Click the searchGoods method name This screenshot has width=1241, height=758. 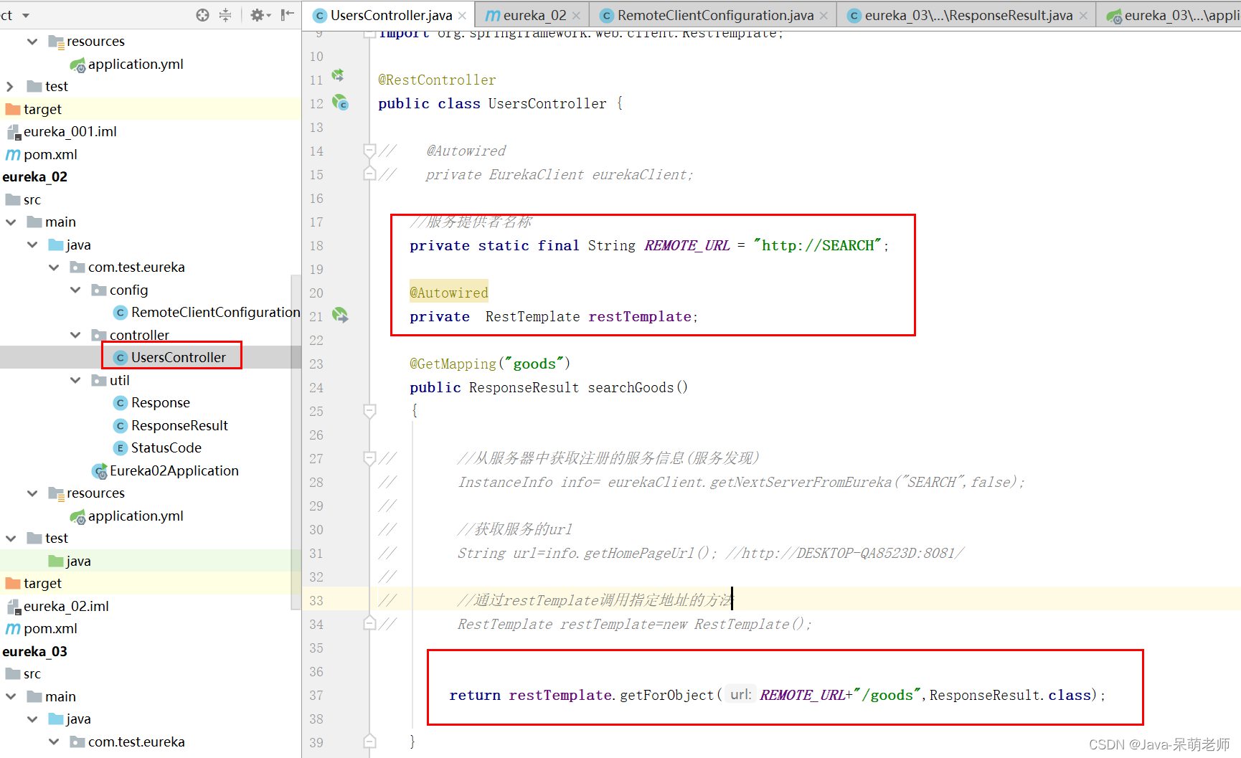pos(631,387)
